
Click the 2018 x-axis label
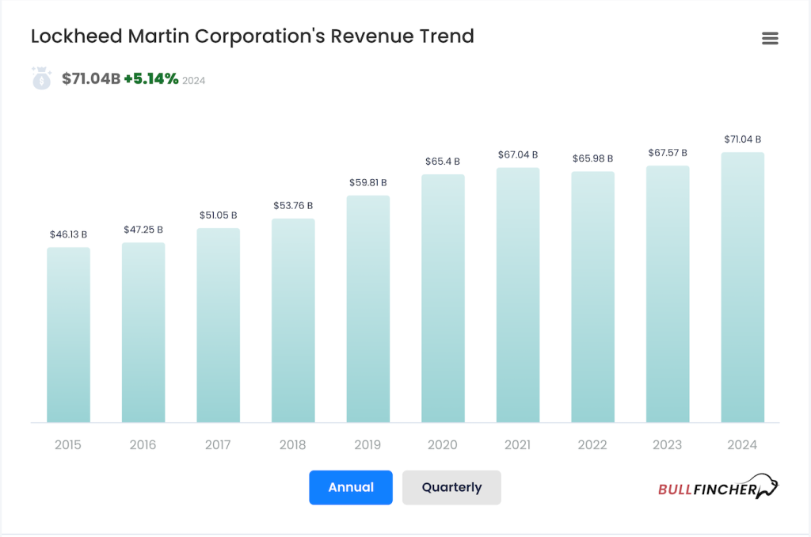click(x=293, y=445)
